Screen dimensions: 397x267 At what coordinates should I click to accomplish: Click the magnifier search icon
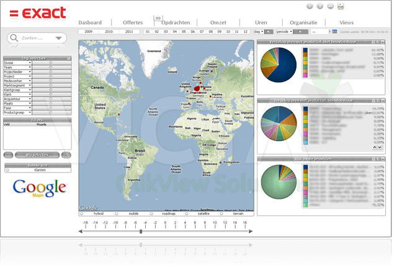point(14,38)
